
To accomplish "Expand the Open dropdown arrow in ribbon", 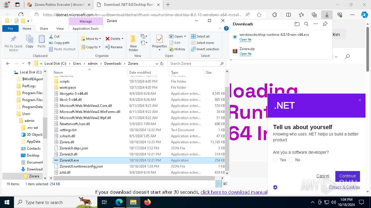I will [185, 36].
